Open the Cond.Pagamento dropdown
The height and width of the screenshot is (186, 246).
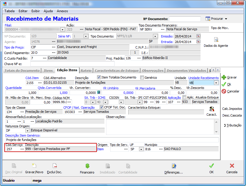pos(54,53)
